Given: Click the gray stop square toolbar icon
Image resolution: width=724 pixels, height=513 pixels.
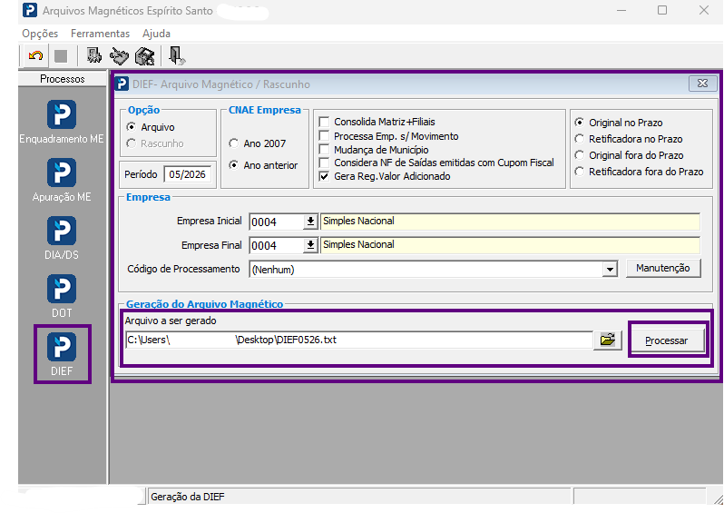Looking at the screenshot, I should pos(61,56).
